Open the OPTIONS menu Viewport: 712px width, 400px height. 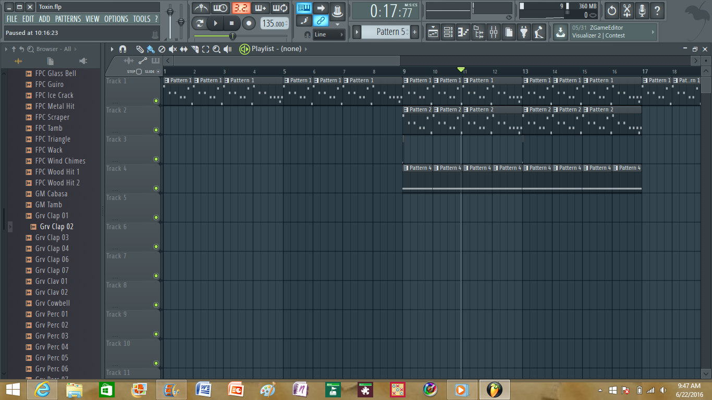(116, 19)
